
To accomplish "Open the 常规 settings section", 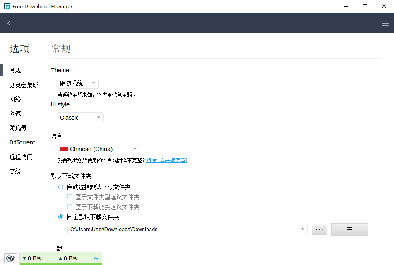I will point(15,70).
